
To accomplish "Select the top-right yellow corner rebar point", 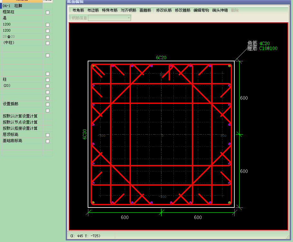I will tap(230, 66).
